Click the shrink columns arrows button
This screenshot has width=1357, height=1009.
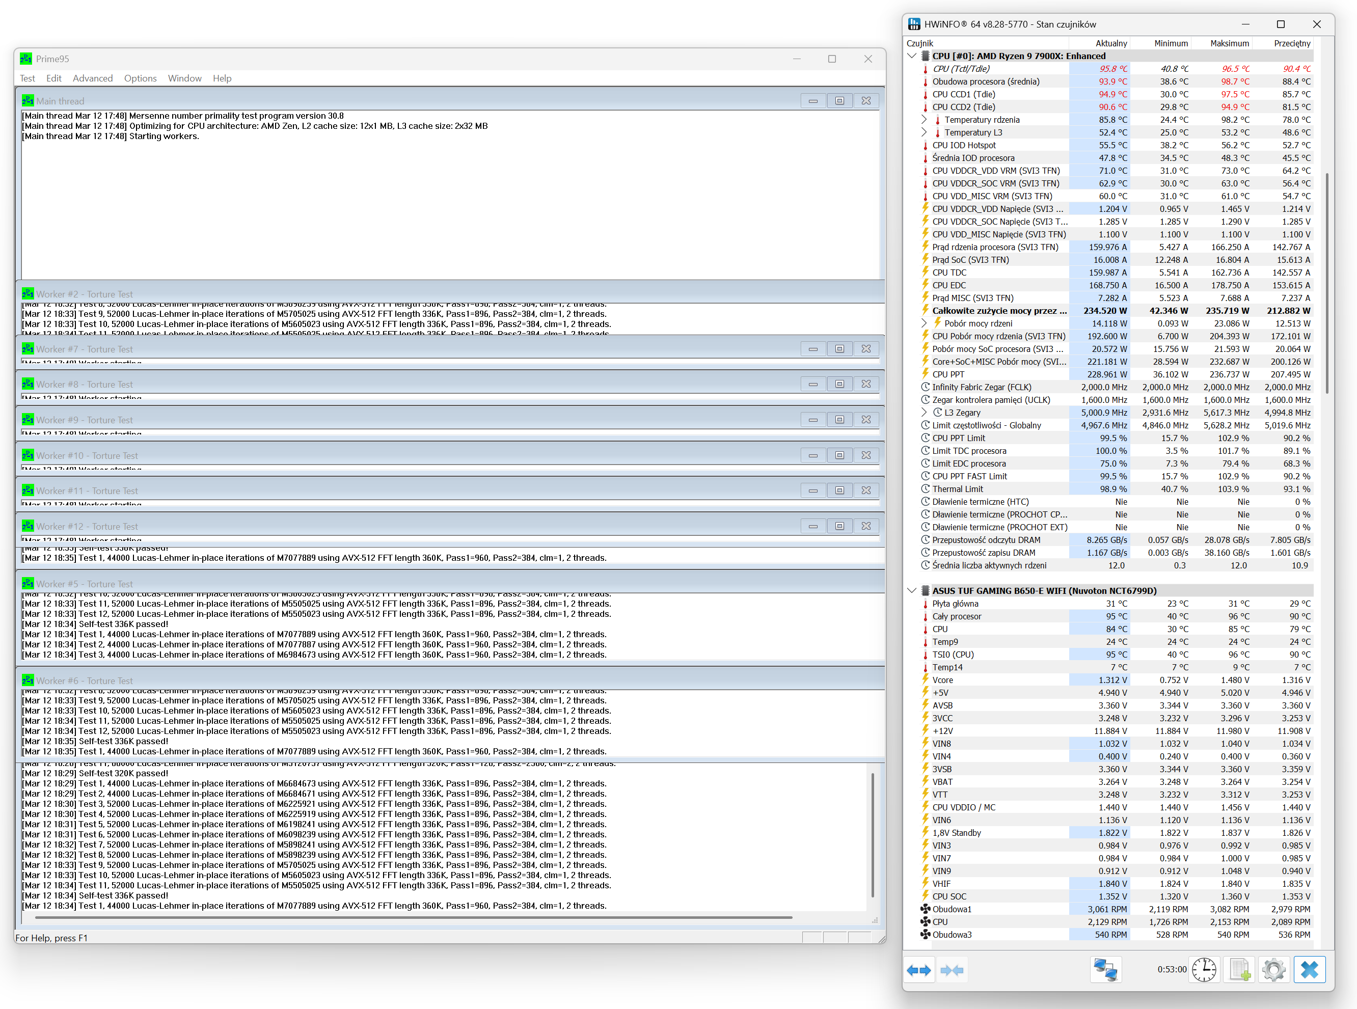point(952,970)
